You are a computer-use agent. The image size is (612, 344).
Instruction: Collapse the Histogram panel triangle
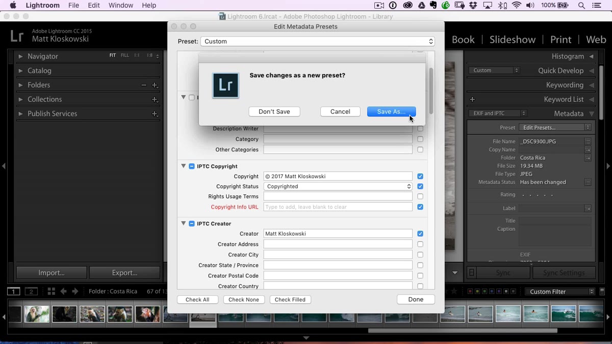coord(592,56)
